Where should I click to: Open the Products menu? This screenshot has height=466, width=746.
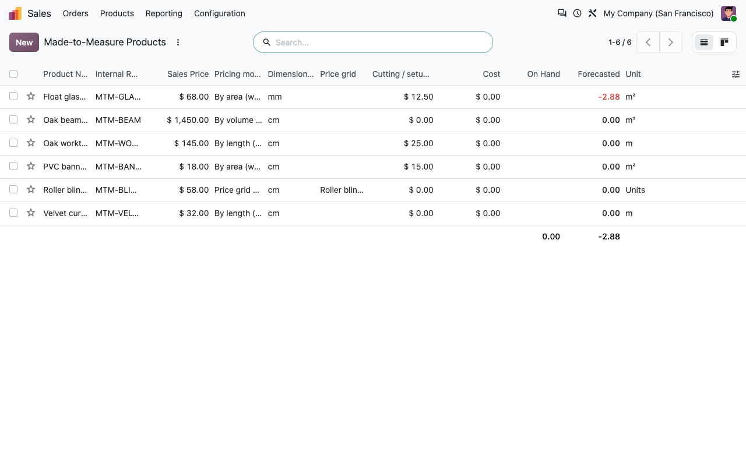[117, 13]
